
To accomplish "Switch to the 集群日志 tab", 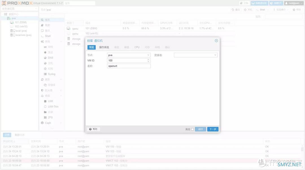I will click(20, 135).
